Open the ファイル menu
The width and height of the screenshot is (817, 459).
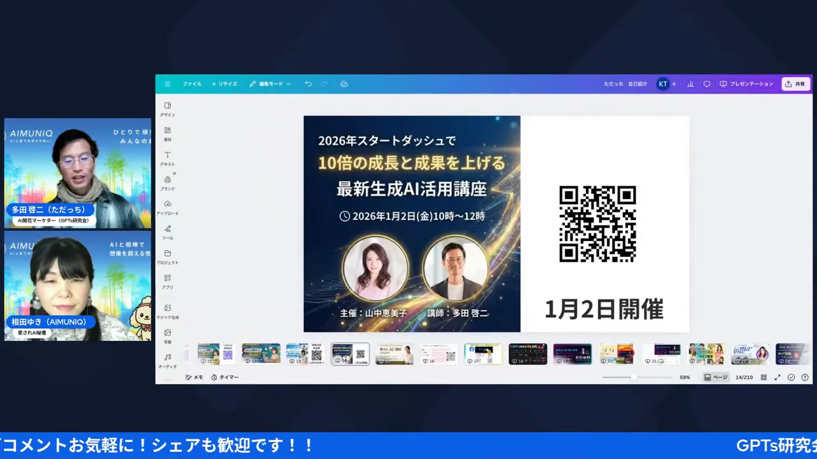coord(191,84)
